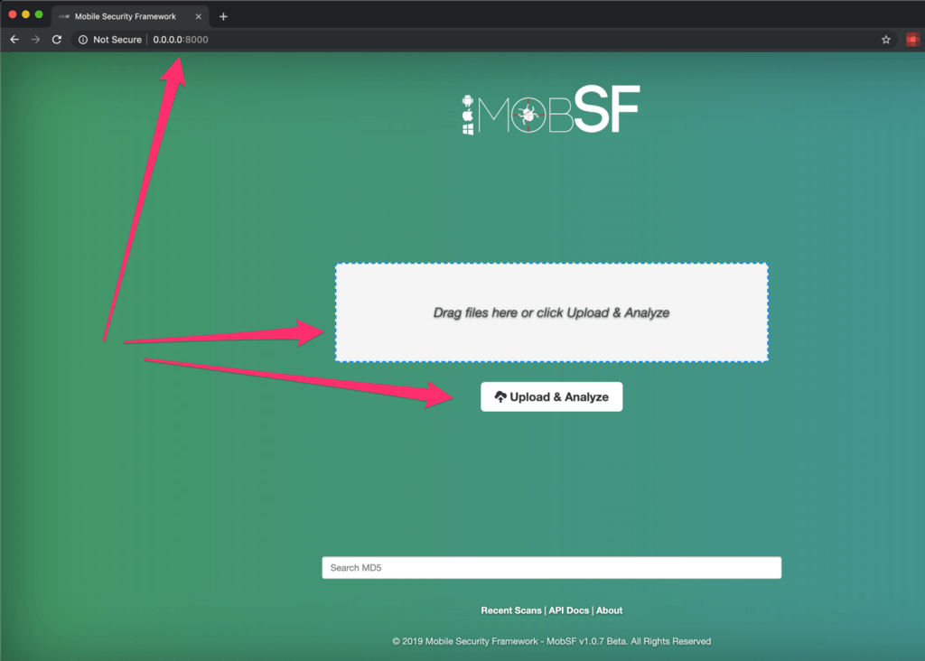Open the API Docs link
Image resolution: width=925 pixels, height=661 pixels.
pyautogui.click(x=569, y=610)
